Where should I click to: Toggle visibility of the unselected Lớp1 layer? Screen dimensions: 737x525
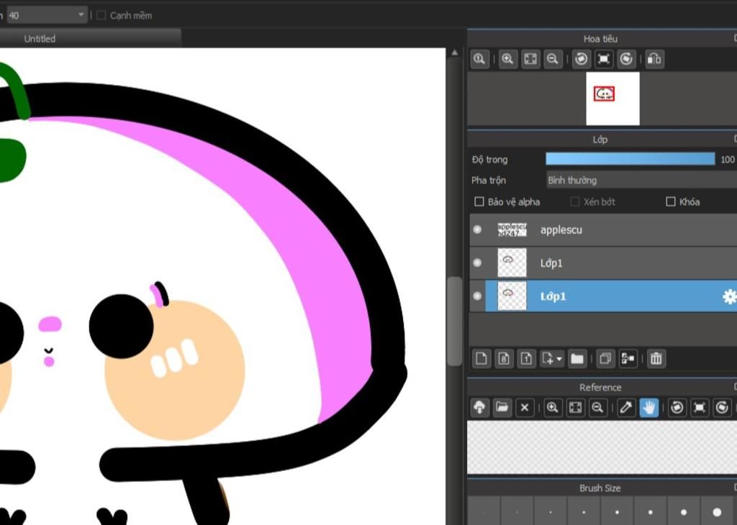tap(478, 263)
